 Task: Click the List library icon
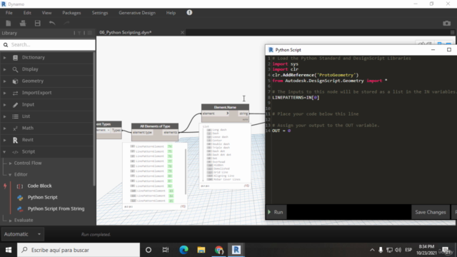(15, 116)
